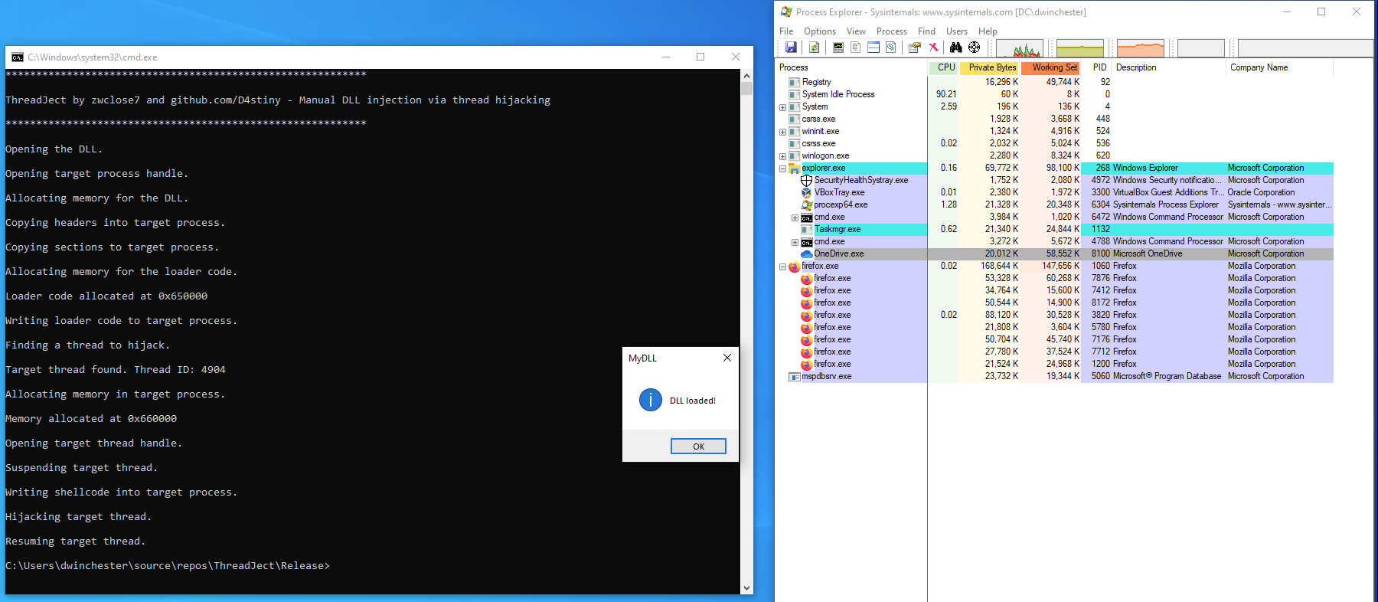Open the process Properties toolbar icon
The width and height of the screenshot is (1378, 602).
click(x=915, y=47)
